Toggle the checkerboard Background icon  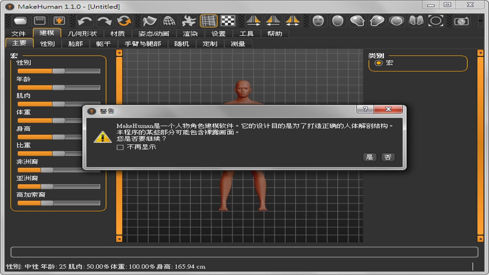point(228,21)
